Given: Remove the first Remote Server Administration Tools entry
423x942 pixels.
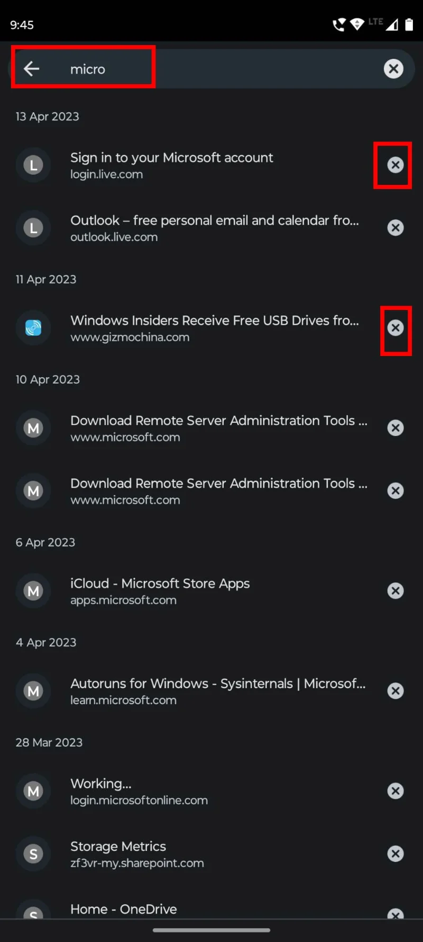Looking at the screenshot, I should pyautogui.click(x=395, y=428).
